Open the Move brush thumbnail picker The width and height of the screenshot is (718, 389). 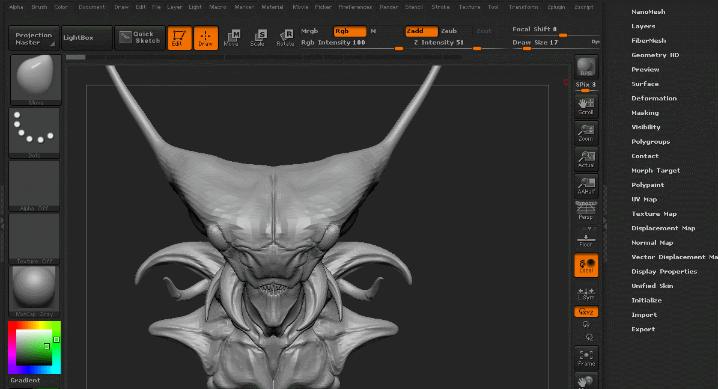click(35, 80)
